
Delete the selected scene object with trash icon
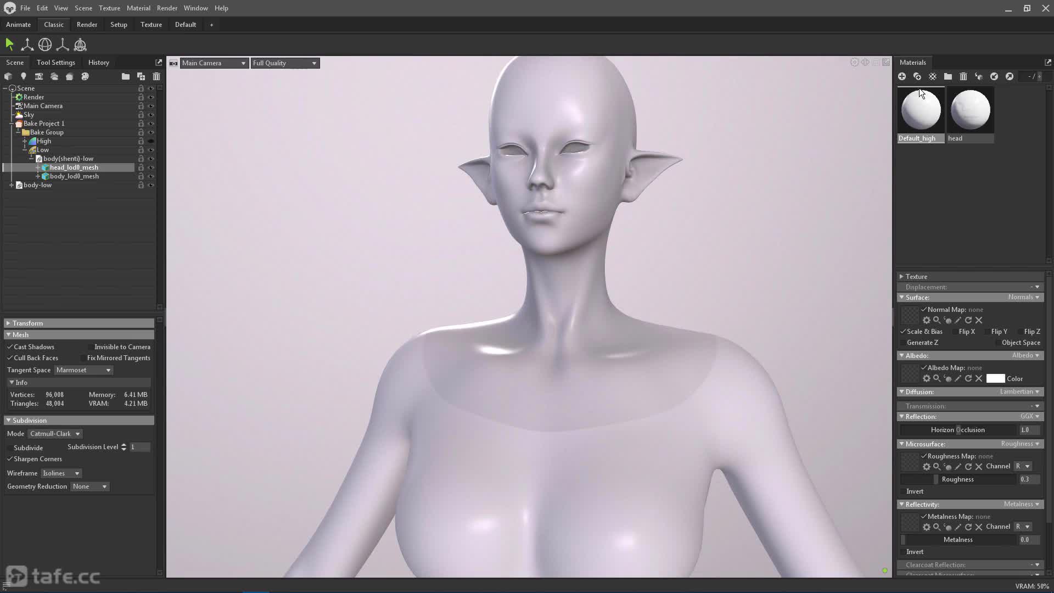(156, 76)
